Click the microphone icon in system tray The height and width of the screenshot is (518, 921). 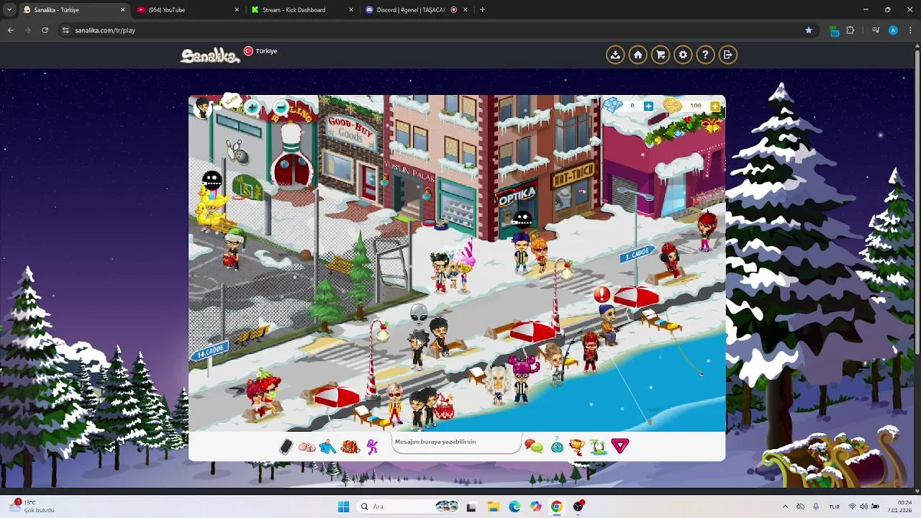pyautogui.click(x=816, y=506)
